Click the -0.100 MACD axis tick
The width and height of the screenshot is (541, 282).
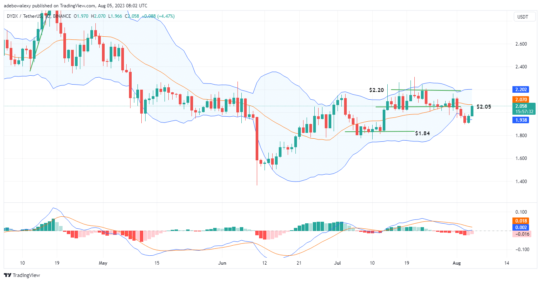tap(522, 250)
